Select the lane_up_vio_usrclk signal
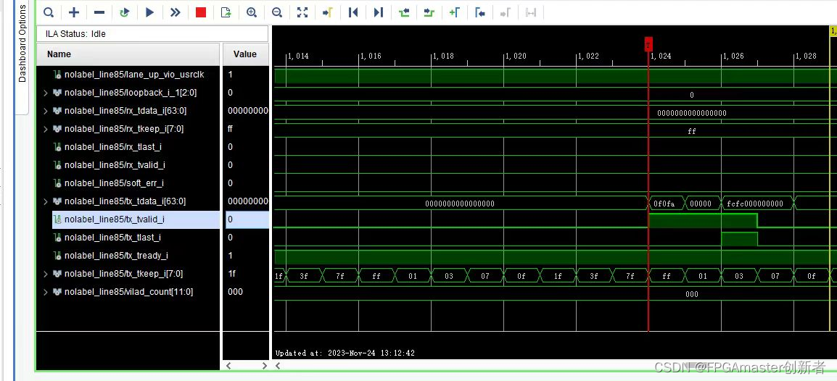 [x=134, y=75]
